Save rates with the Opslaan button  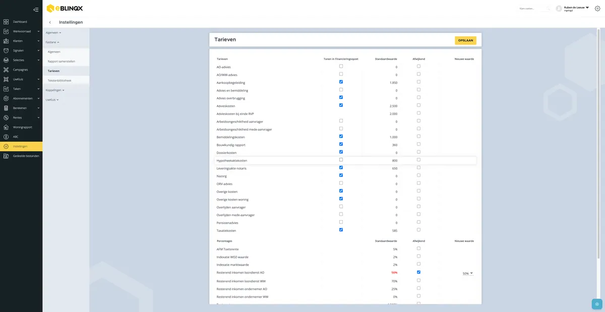pyautogui.click(x=465, y=40)
